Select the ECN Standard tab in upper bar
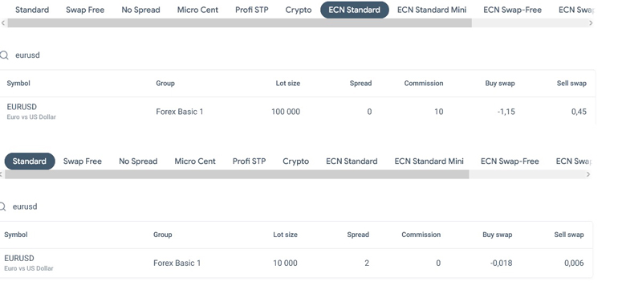 (354, 10)
